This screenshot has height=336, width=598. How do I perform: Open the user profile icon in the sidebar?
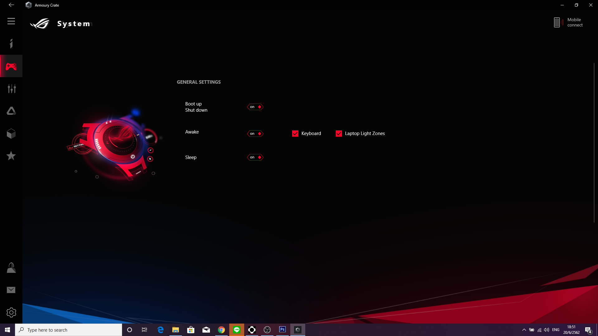(x=11, y=268)
